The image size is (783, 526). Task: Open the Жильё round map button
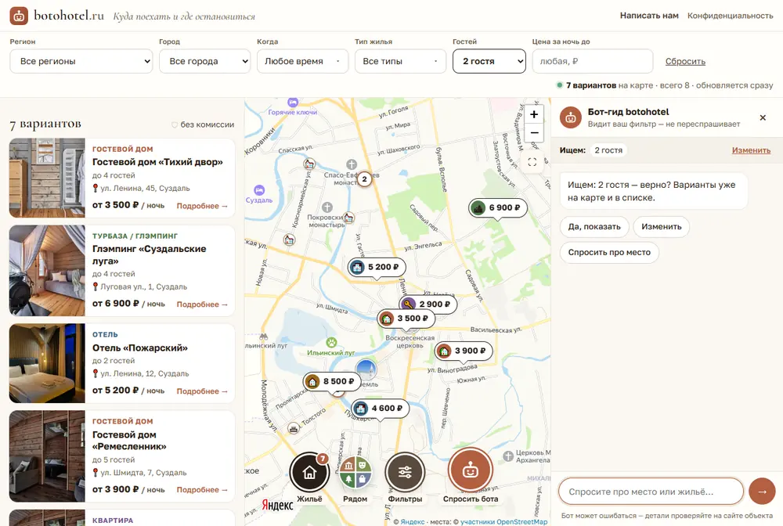click(x=309, y=472)
